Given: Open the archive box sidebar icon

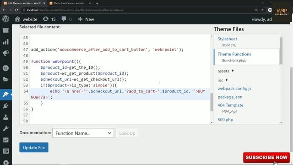Looking at the screenshot, I should (x=5, y=31).
